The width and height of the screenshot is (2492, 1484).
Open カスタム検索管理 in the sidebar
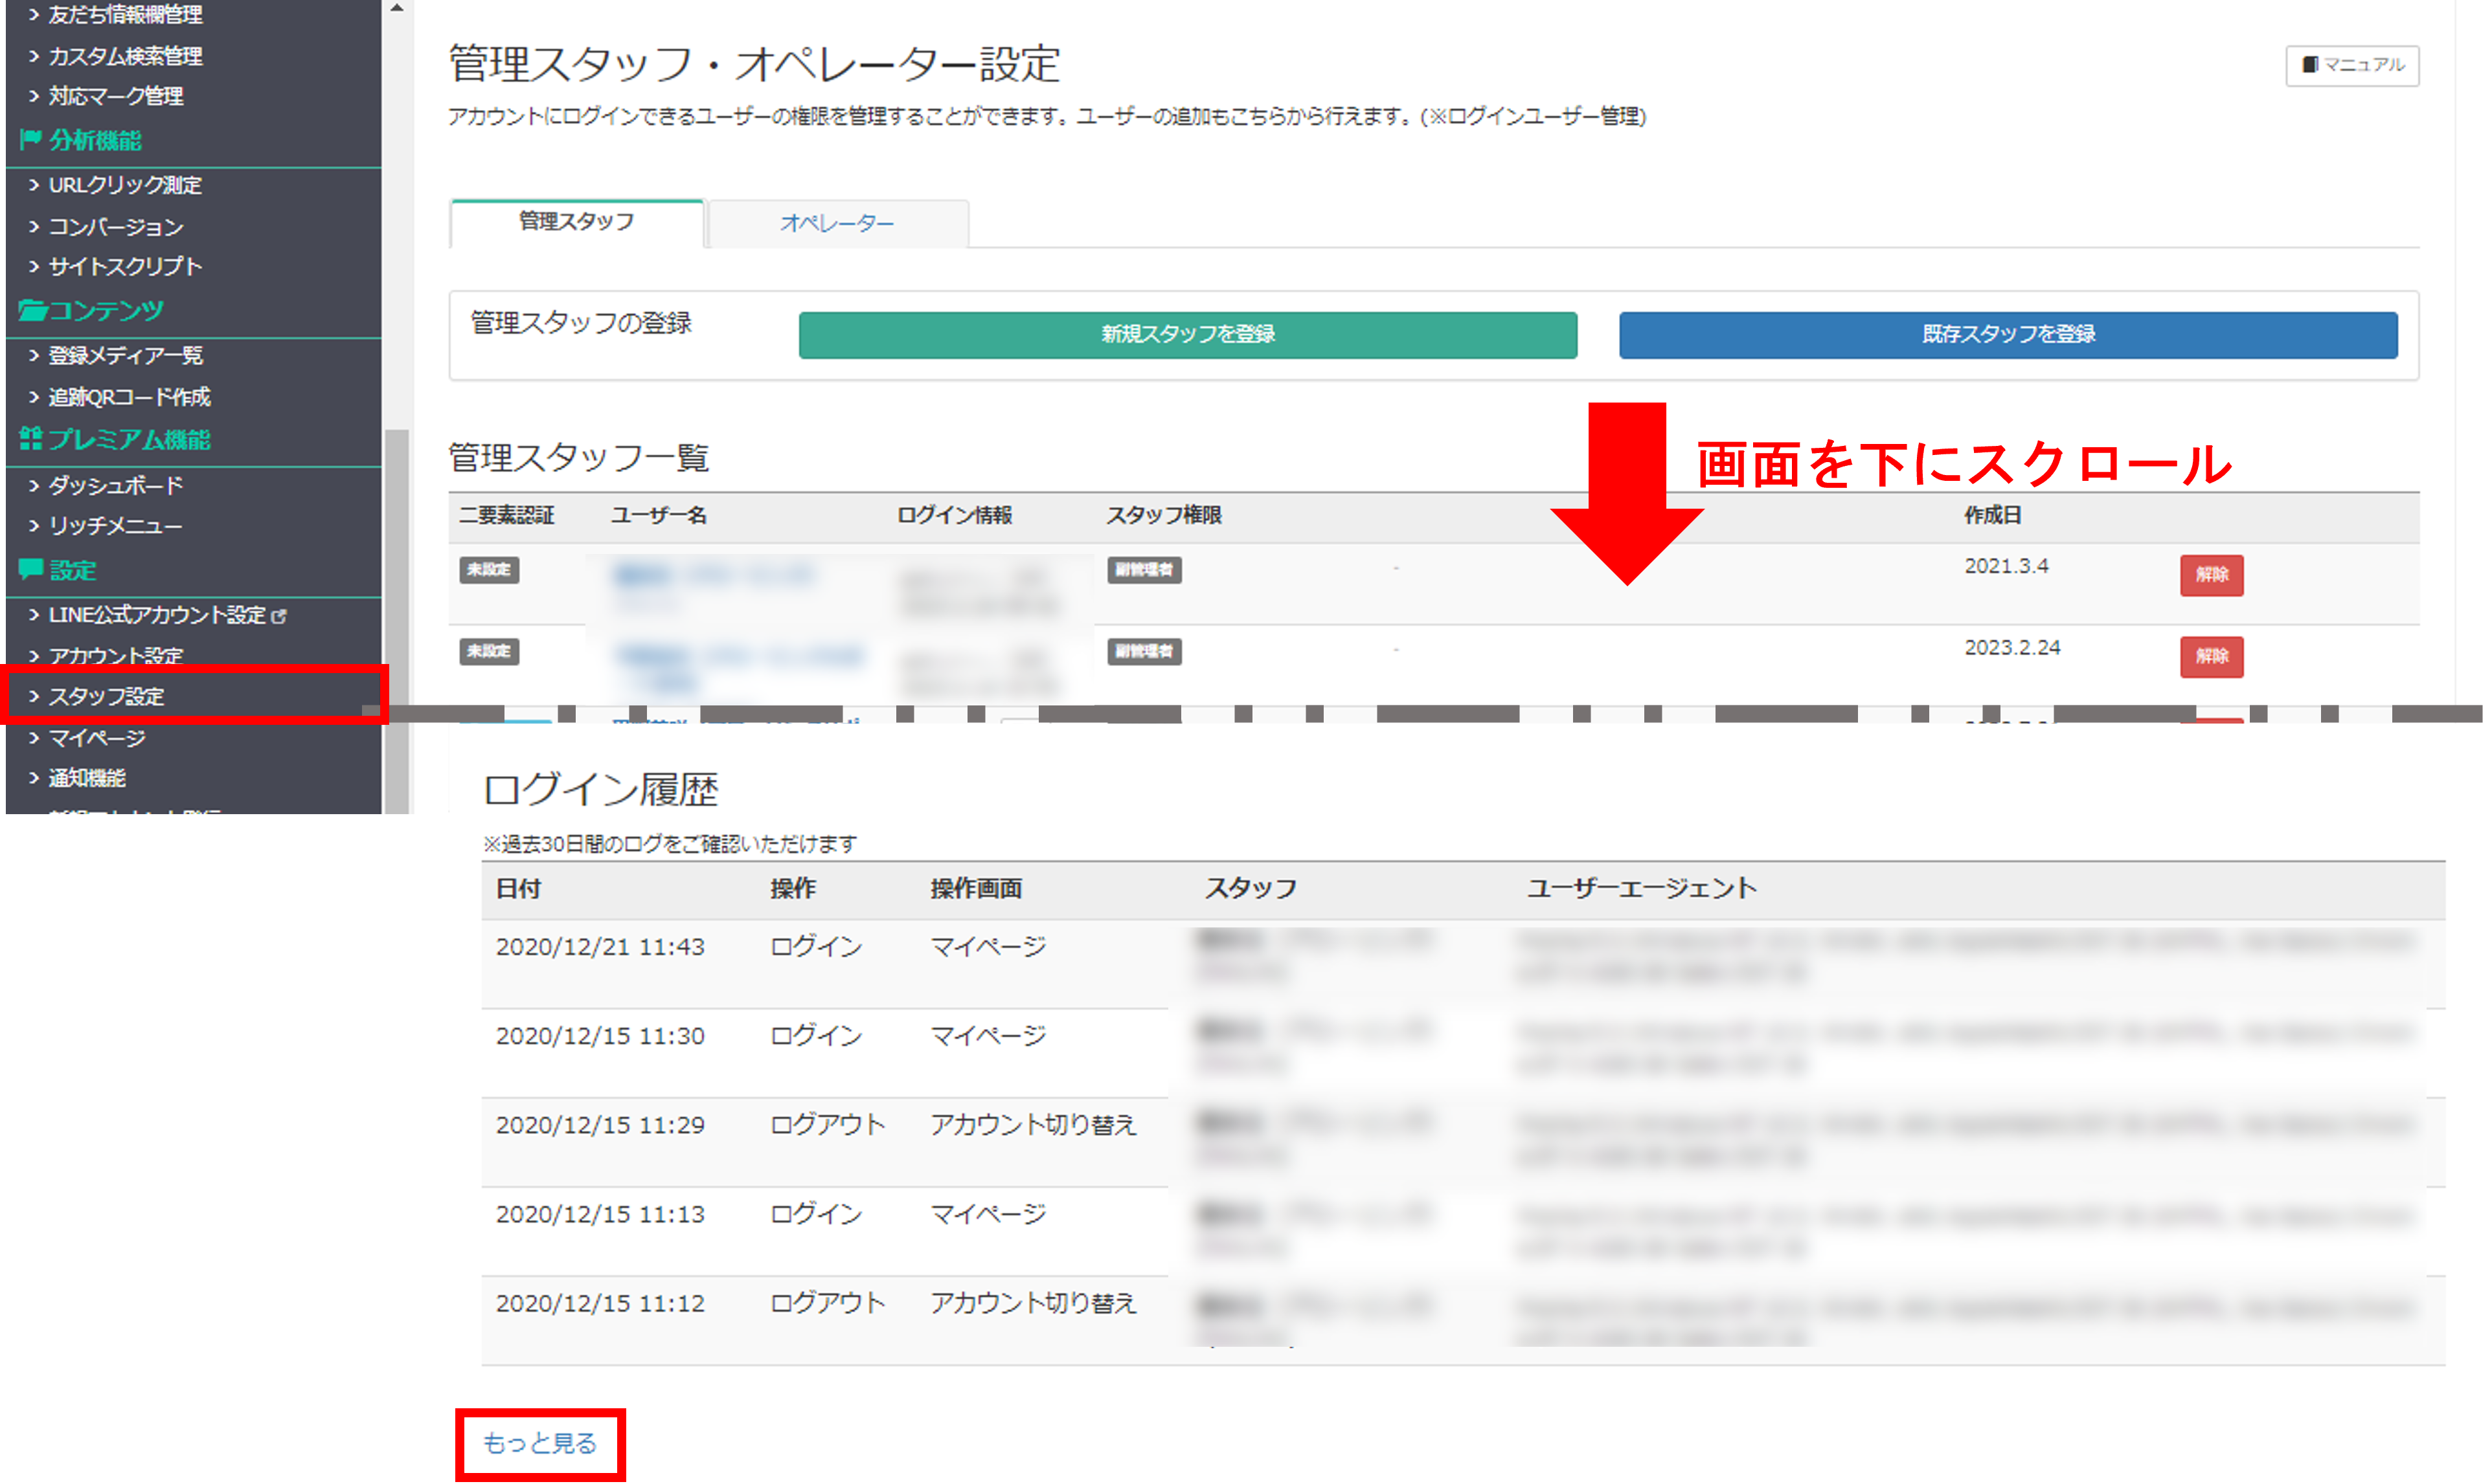125,56
